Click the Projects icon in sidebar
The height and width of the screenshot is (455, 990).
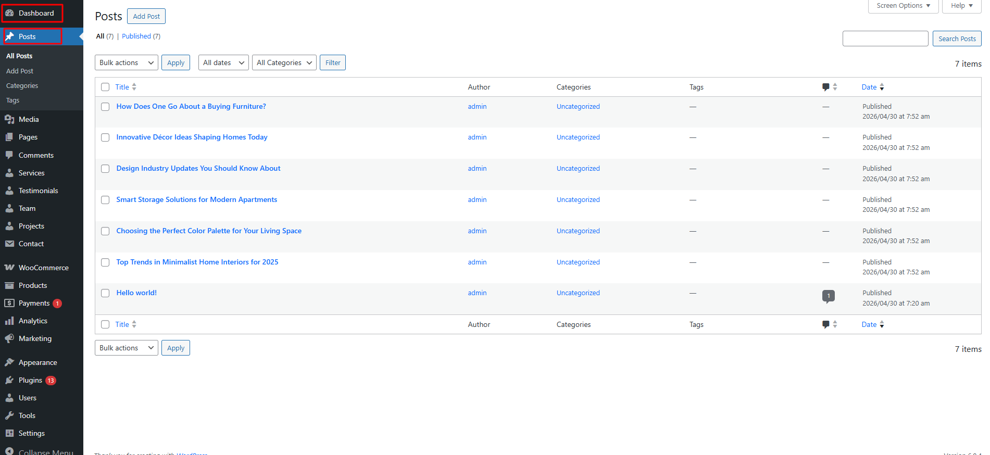click(9, 226)
